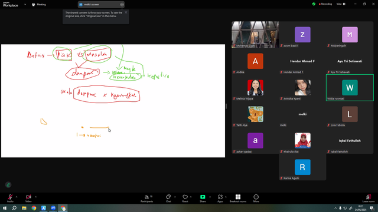Open the Windows notification center icon
Viewport: 378px width, 212px height.
[372, 208]
